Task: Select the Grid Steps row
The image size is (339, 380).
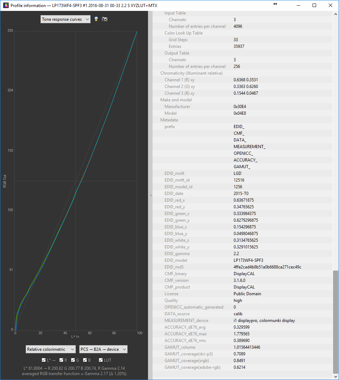Action: click(x=243, y=40)
